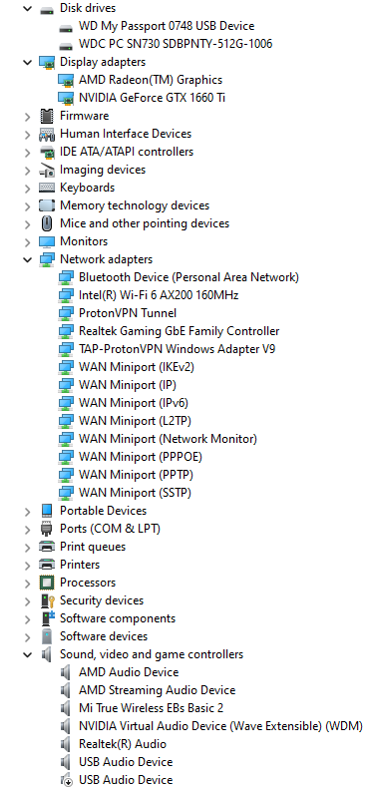The height and width of the screenshot is (789, 369).
Task: Click the Firmware chip icon
Action: click(47, 116)
